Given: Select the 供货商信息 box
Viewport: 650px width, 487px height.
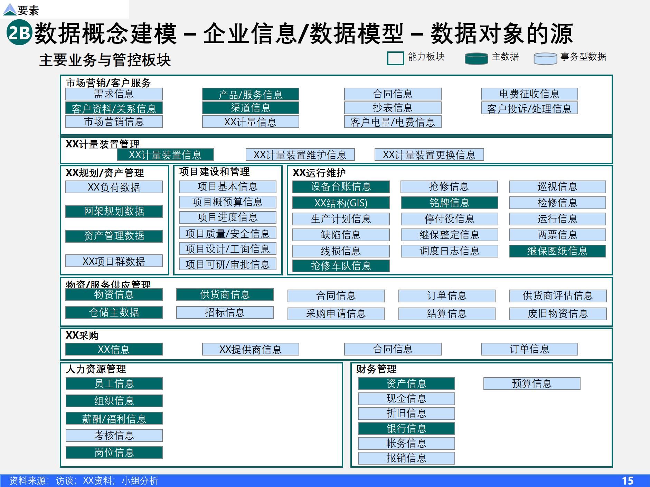Looking at the screenshot, I should pos(225,294).
